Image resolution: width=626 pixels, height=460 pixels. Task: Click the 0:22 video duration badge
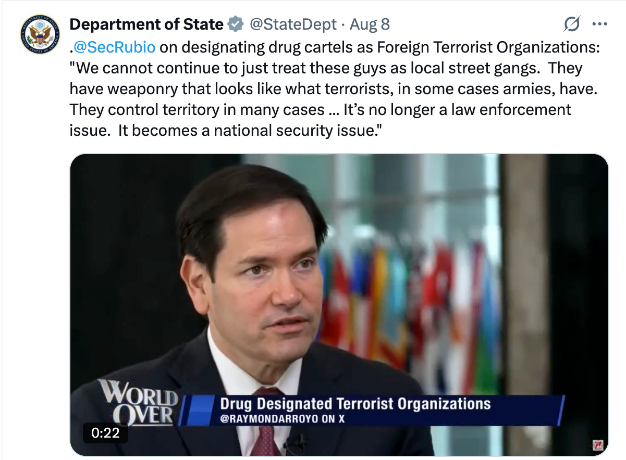click(x=105, y=433)
